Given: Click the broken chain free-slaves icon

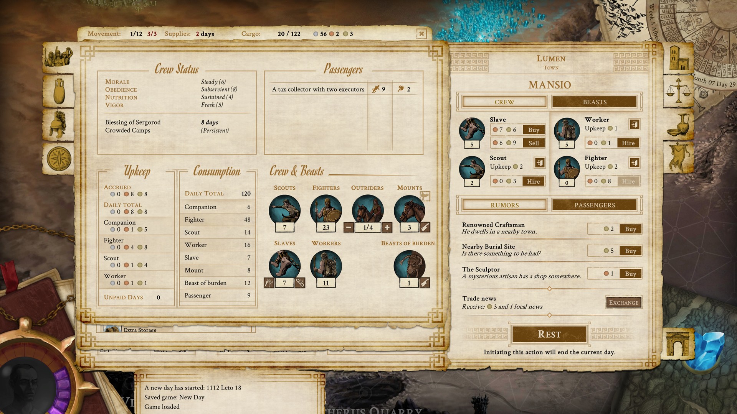Looking at the screenshot, I should 300,283.
